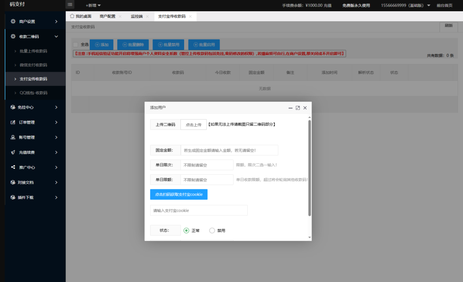
Task: Click the plus icon in 批量禁用 button
Action: coord(160,45)
